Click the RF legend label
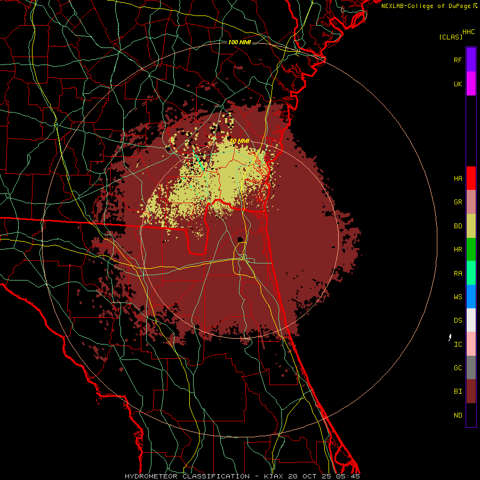 point(458,60)
